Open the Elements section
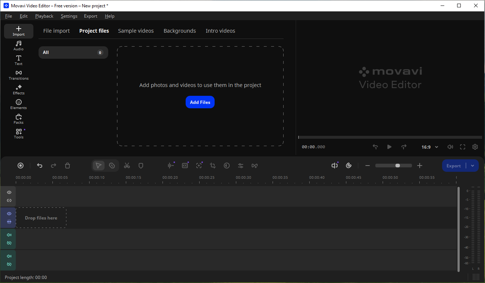The height and width of the screenshot is (283, 485). (x=19, y=105)
